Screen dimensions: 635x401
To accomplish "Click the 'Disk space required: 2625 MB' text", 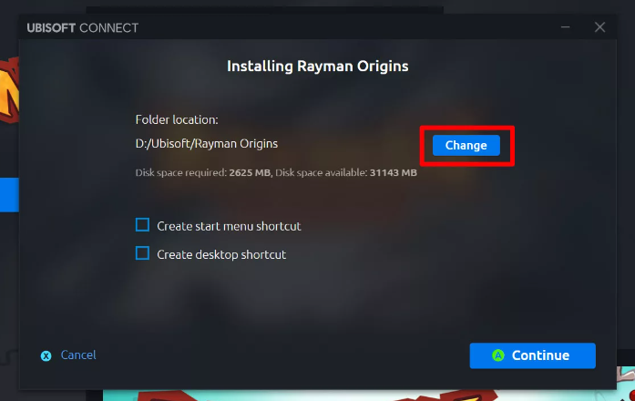I will 203,172.
